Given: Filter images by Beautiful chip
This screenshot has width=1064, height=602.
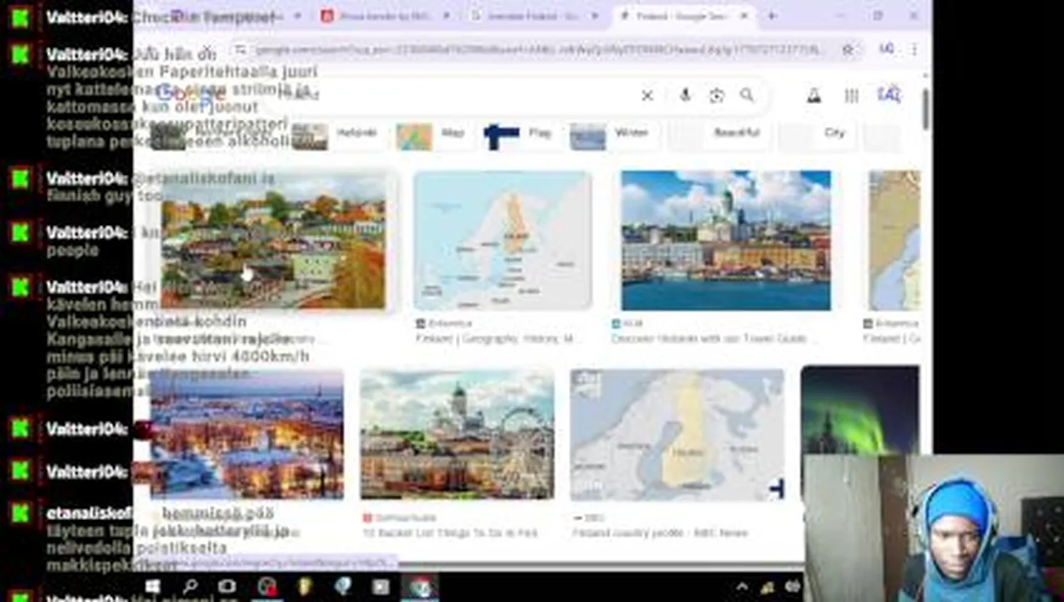Looking at the screenshot, I should click(x=720, y=133).
